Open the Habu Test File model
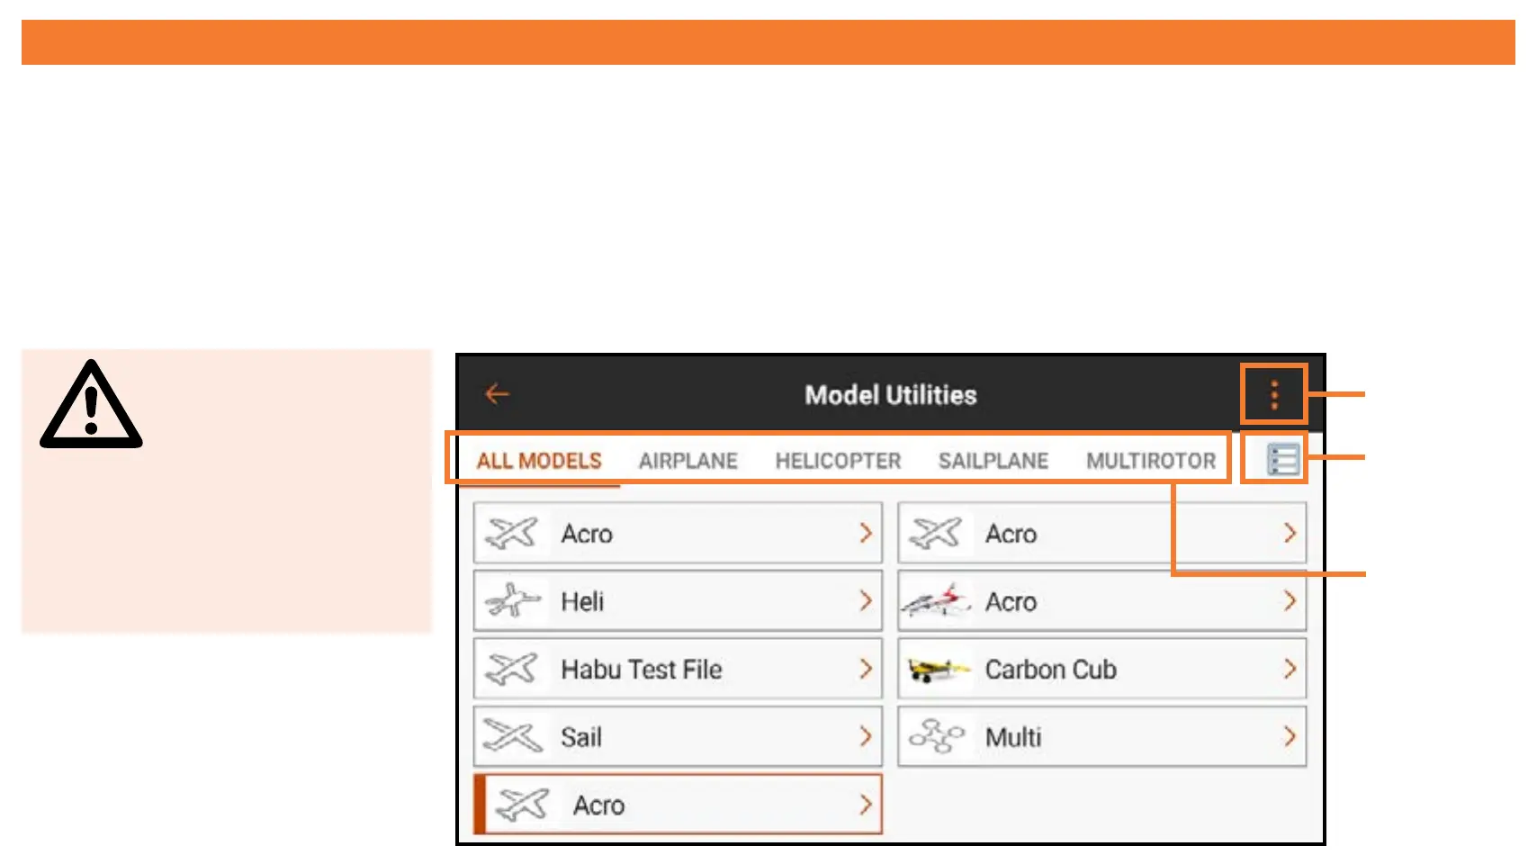This screenshot has height=864, width=1537. point(641,670)
